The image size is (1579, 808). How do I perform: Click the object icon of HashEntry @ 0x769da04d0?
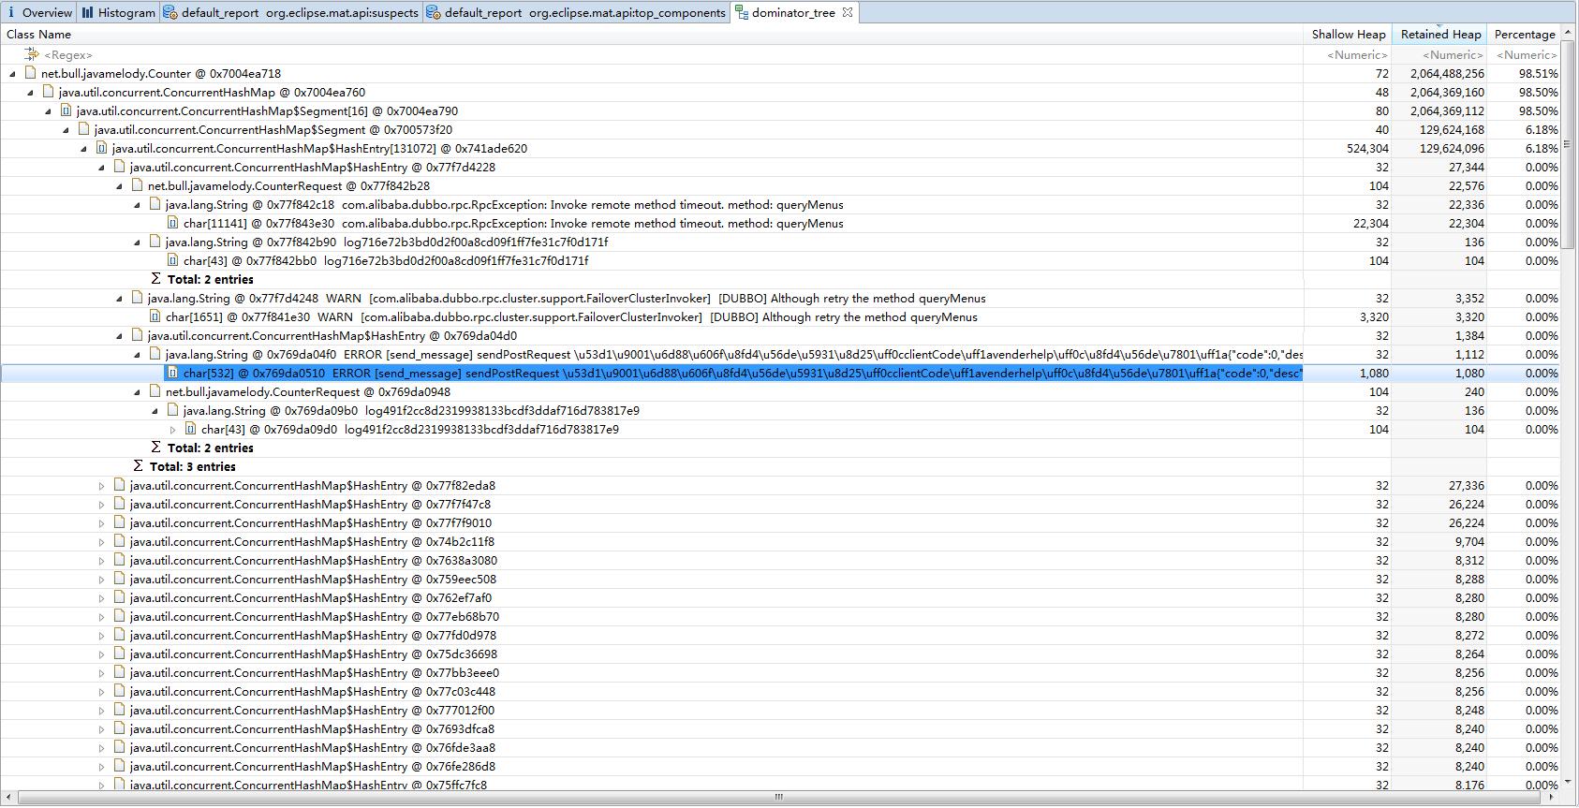pyautogui.click(x=138, y=335)
